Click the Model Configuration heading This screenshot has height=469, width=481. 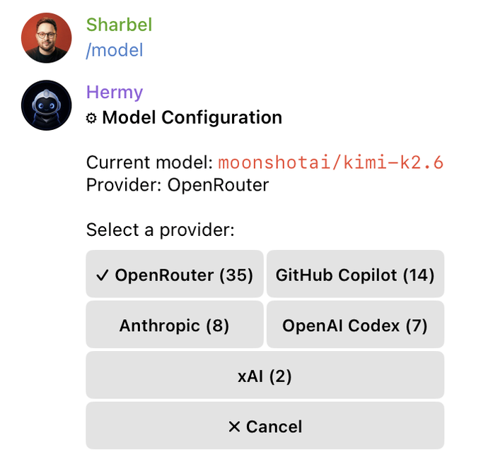[x=192, y=118]
